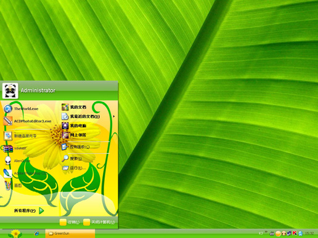Screen dimensions: 318x238
Task: Click the panda user account picture
Action: [10, 90]
